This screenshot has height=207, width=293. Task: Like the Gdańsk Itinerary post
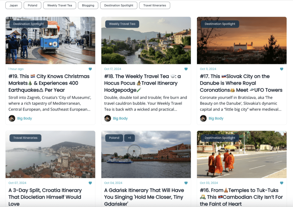(186, 183)
